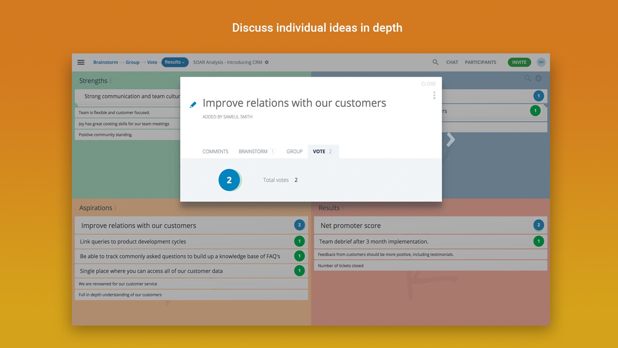Open the kebab menu inside the idea dialog
The image size is (618, 348).
coord(434,95)
